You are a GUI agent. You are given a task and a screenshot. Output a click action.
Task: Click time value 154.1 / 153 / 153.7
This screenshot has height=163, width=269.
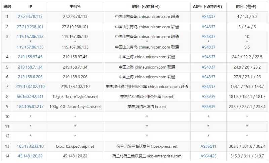click(x=247, y=87)
